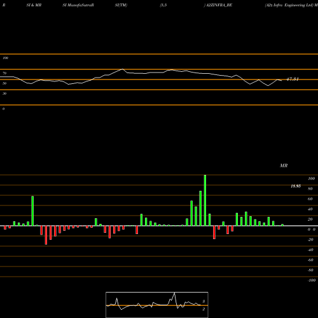
Task: Click the MR right axis label -20
Action: 310,240
